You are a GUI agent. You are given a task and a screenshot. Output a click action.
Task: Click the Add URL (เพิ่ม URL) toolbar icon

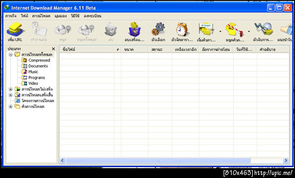[15, 29]
